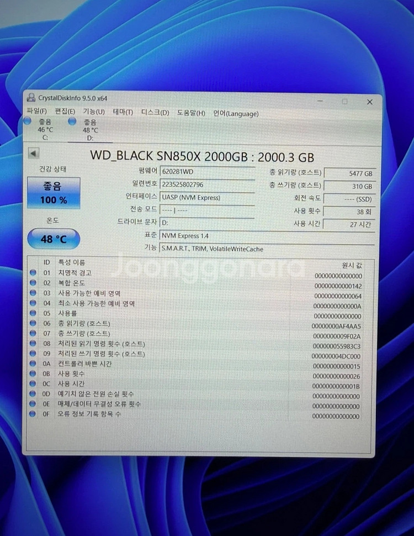Screen dimensions: 414x536
Task: Click raw value 00000055983C3
Action: (337, 346)
